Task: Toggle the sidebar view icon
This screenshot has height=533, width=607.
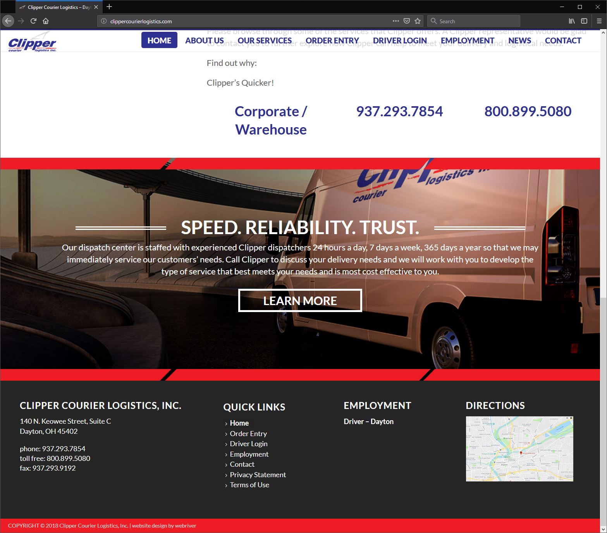Action: 584,21
